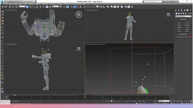Open Reference Coordinate System View dropdown

[x=55, y=6]
